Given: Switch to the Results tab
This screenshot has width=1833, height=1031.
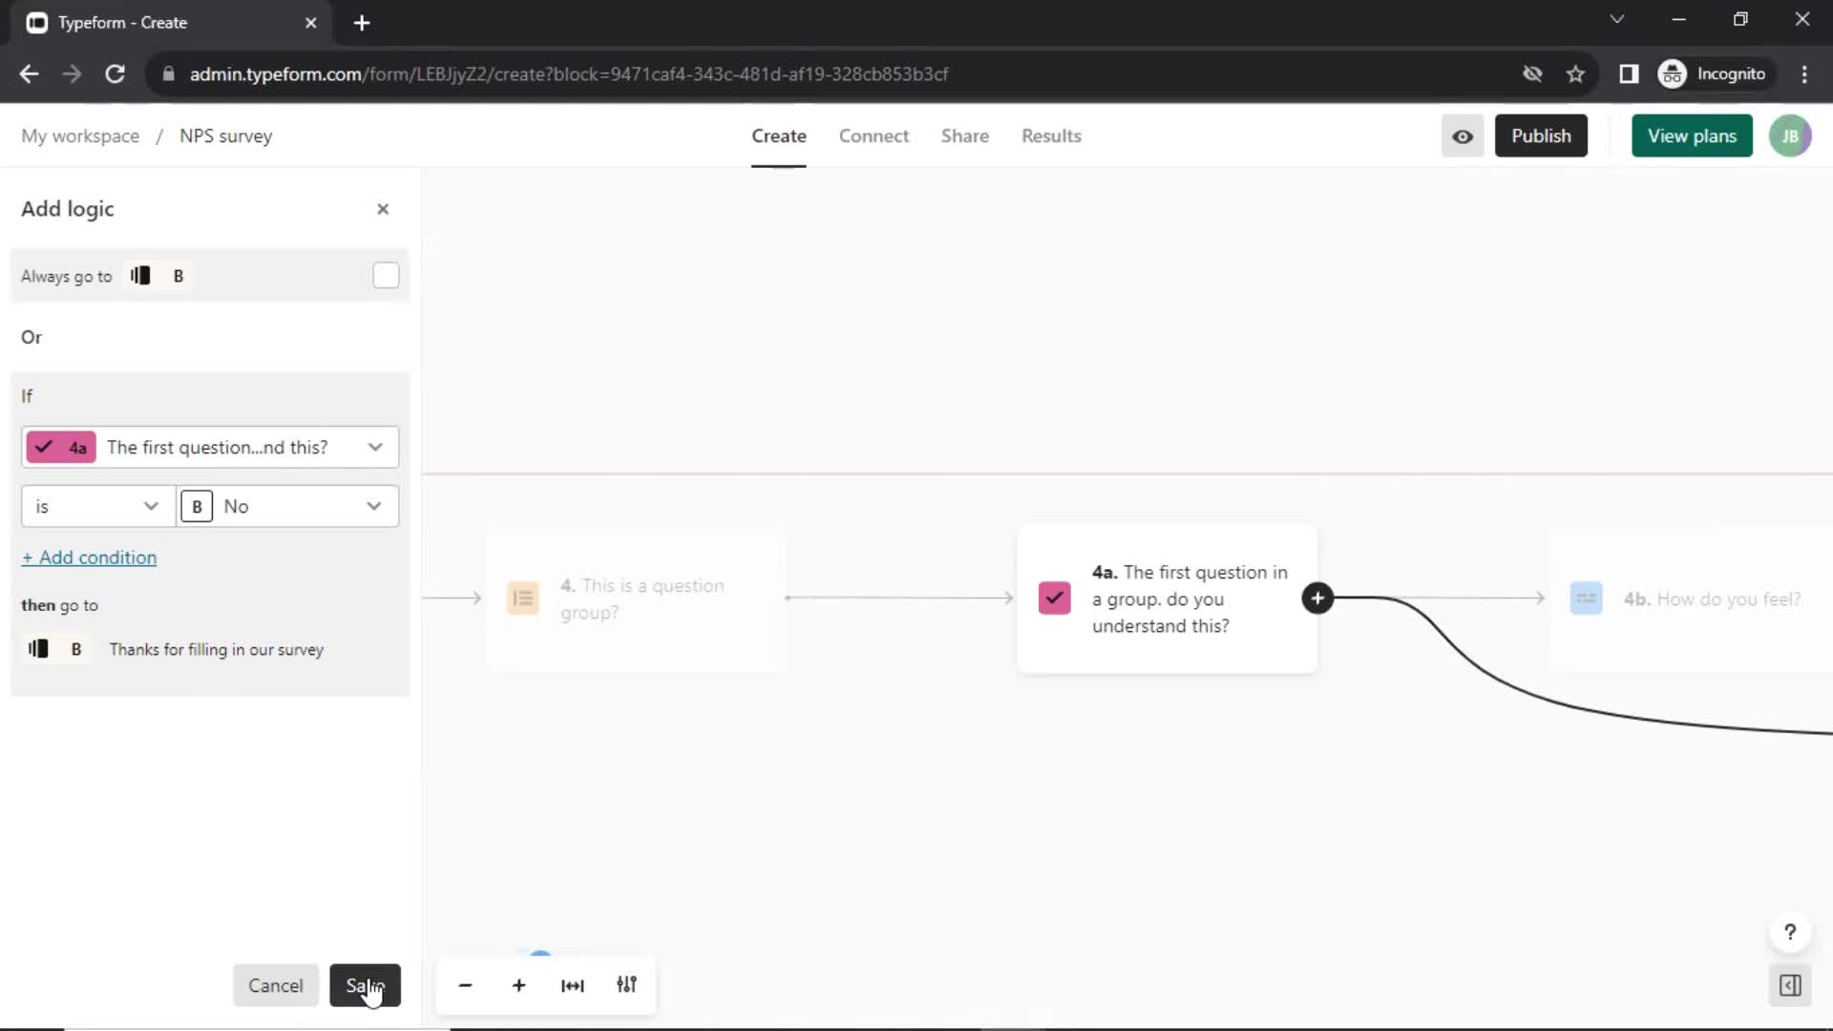Looking at the screenshot, I should tap(1051, 137).
